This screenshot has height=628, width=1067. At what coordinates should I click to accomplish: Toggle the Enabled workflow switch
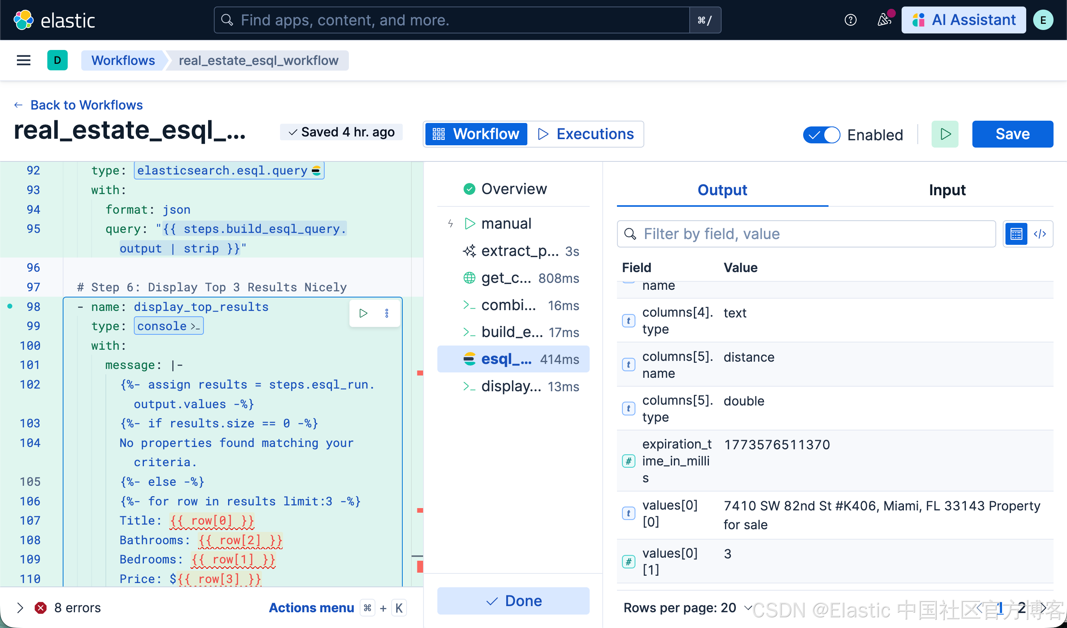[x=822, y=135]
